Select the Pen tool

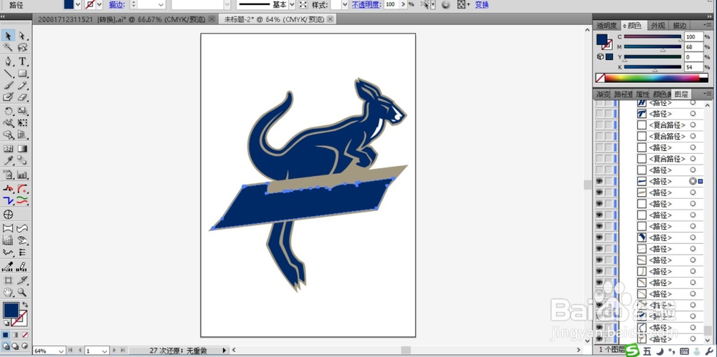coord(8,62)
